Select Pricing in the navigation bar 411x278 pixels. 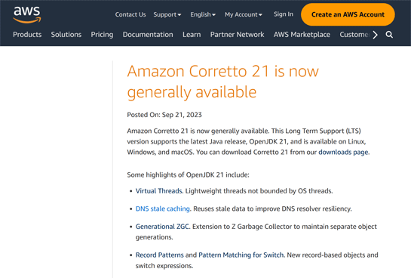[102, 35]
